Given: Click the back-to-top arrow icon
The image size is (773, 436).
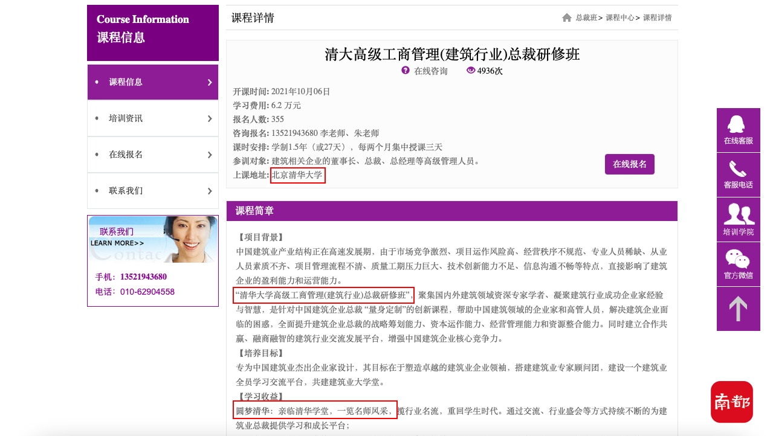Looking at the screenshot, I should 738,309.
